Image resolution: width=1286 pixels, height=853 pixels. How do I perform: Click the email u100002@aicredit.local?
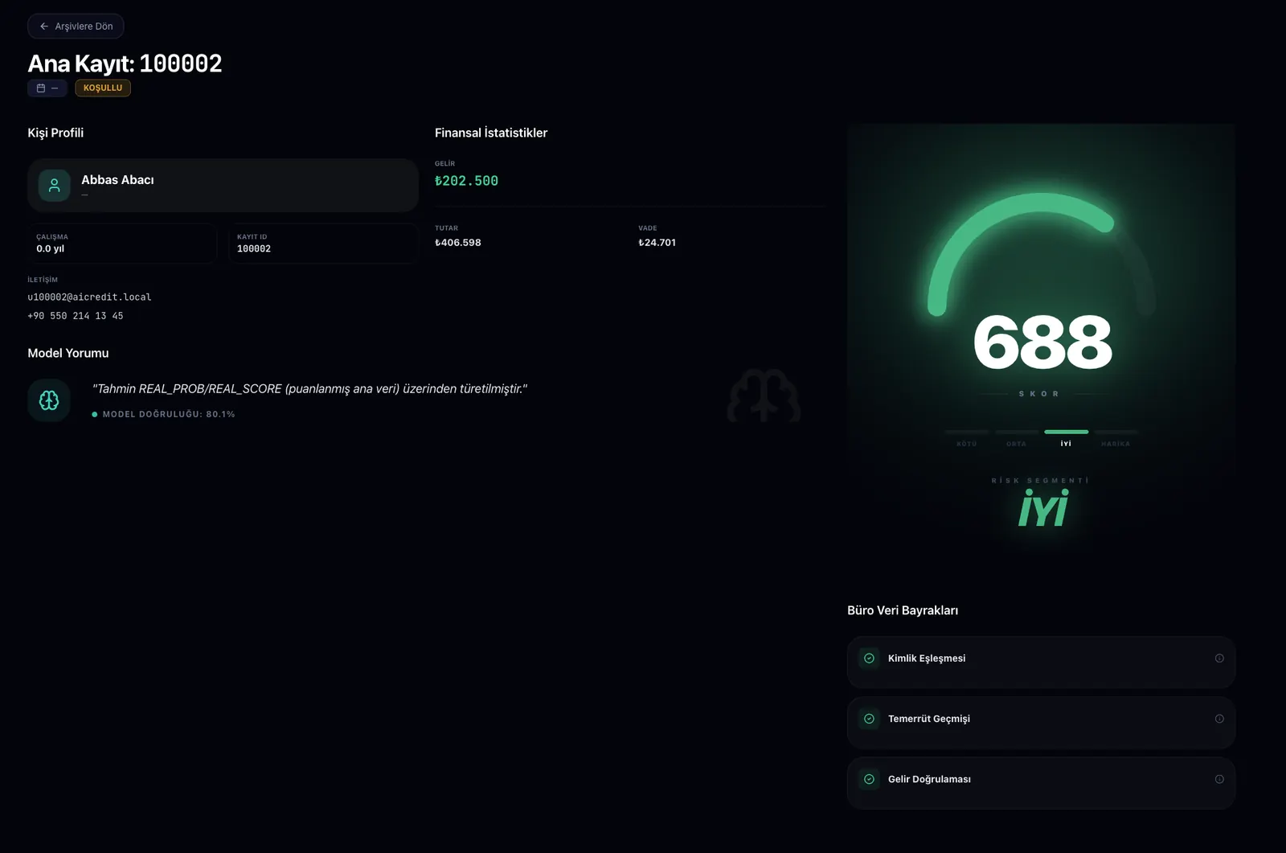click(x=89, y=297)
